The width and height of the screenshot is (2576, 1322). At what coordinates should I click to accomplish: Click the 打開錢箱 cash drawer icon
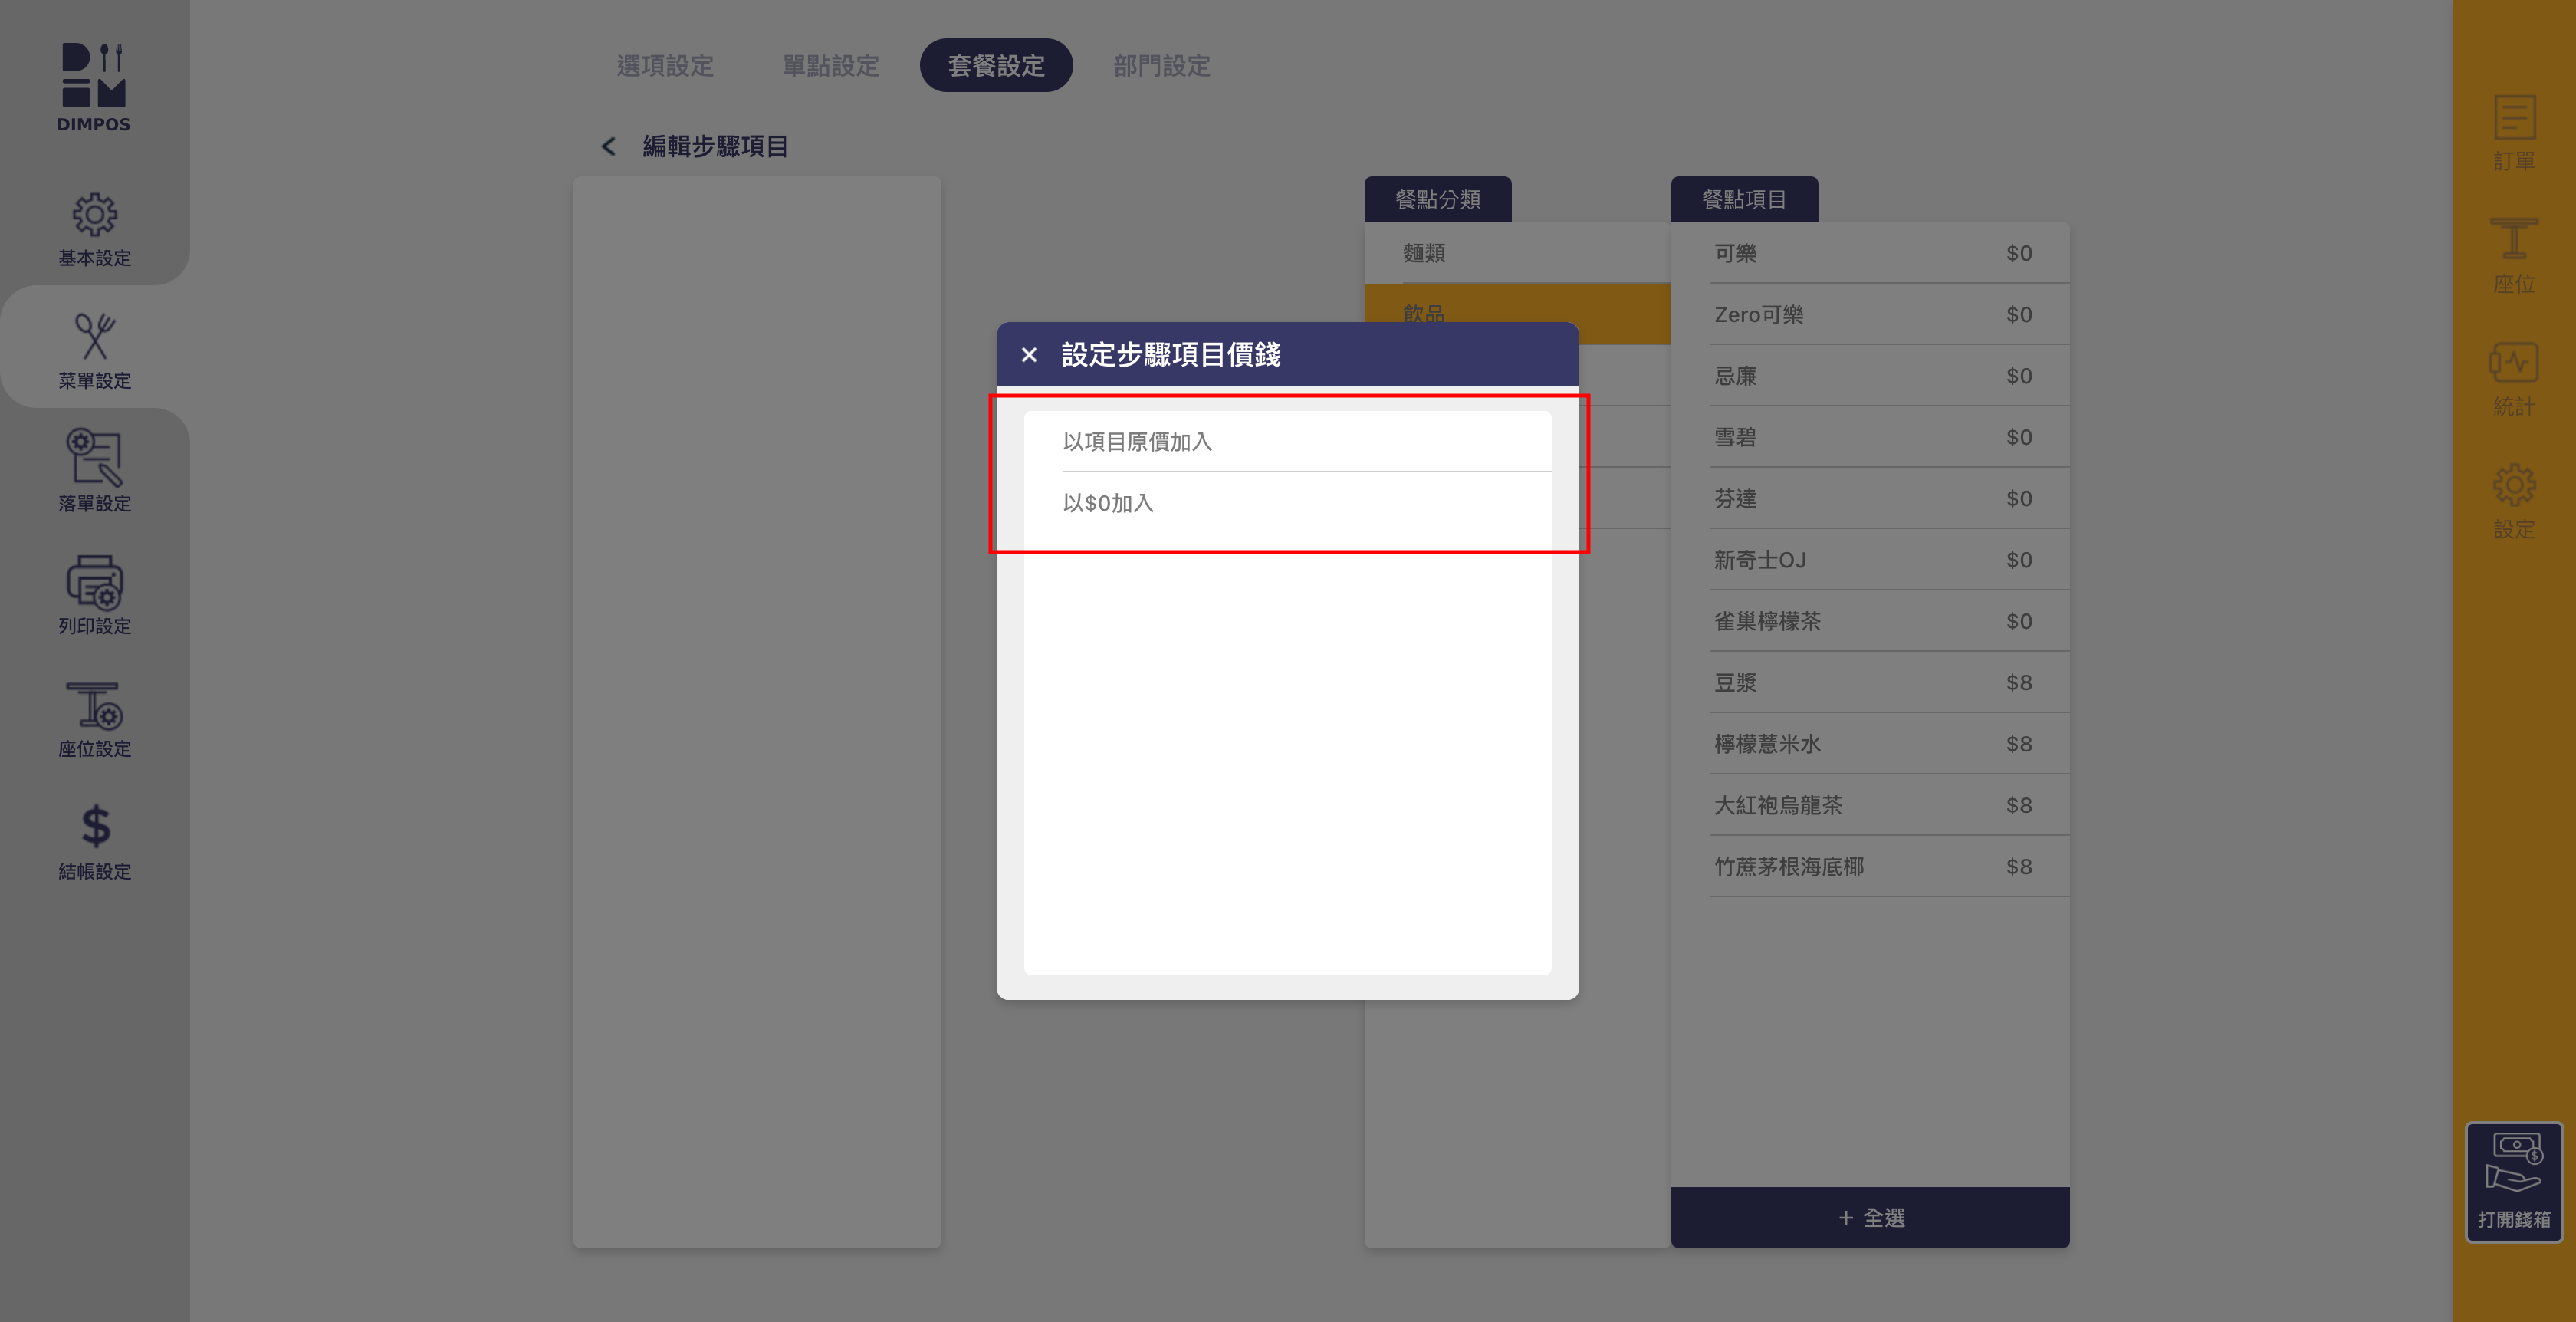[x=2513, y=1180]
